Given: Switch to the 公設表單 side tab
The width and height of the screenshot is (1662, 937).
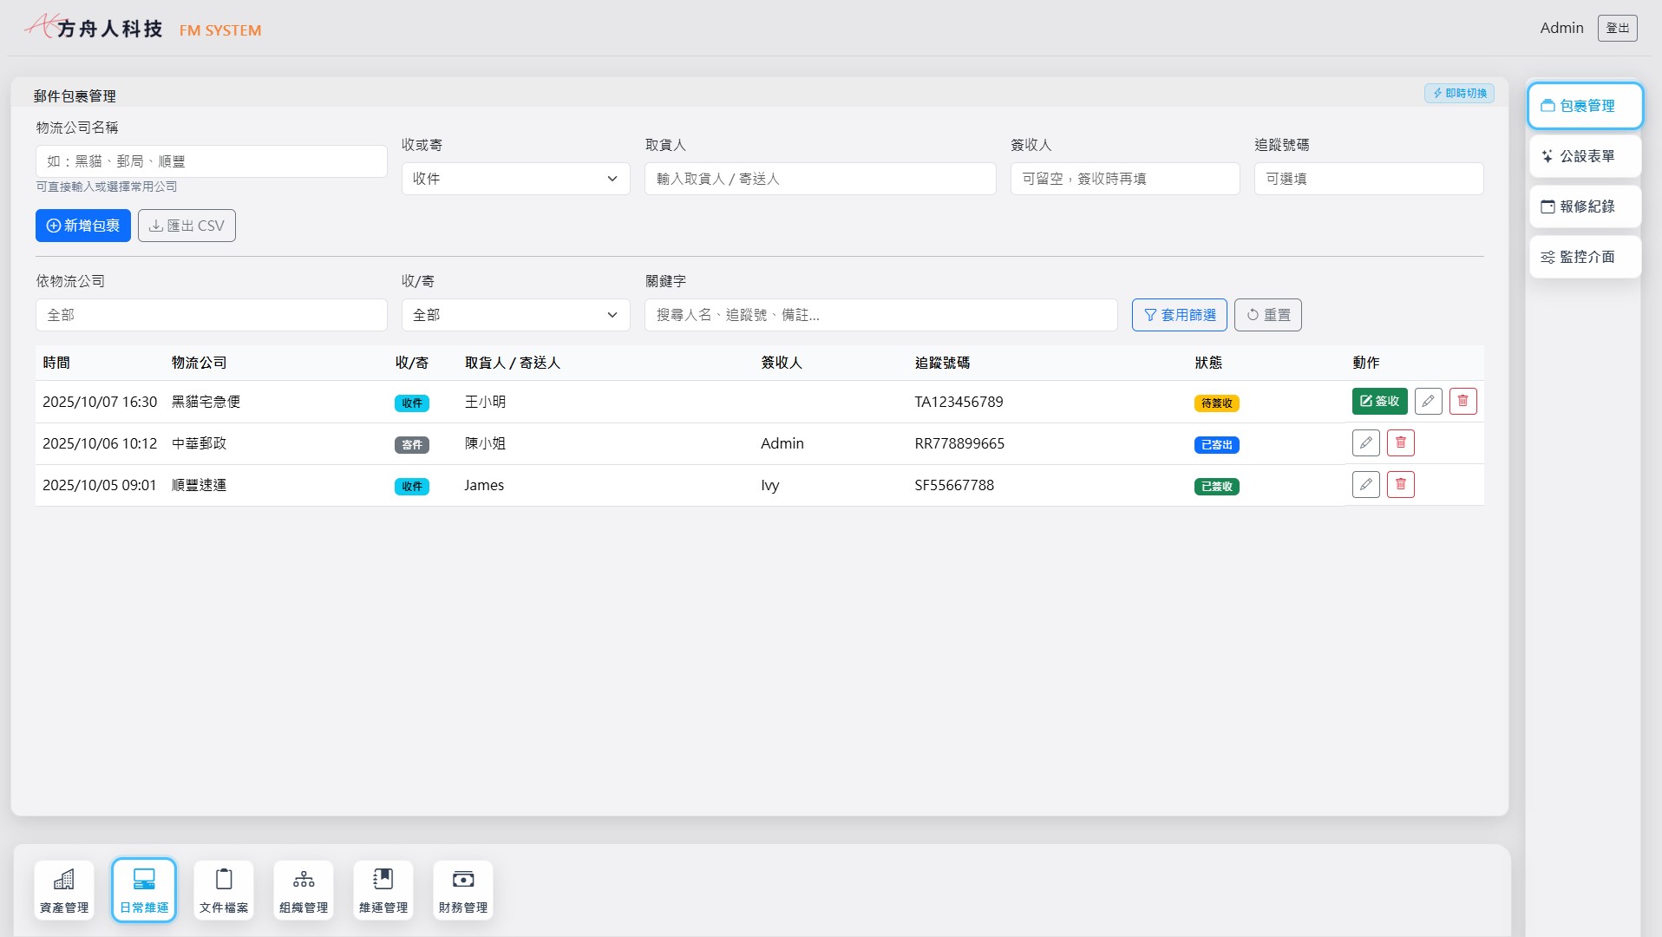Looking at the screenshot, I should pos(1585,156).
